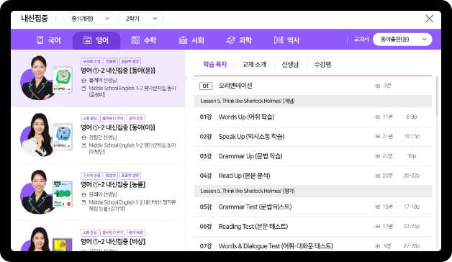Click teacher icon beside 블레어 선생님 in 동아(윤)
Screen dimensions: 452x262
click(x=83, y=81)
